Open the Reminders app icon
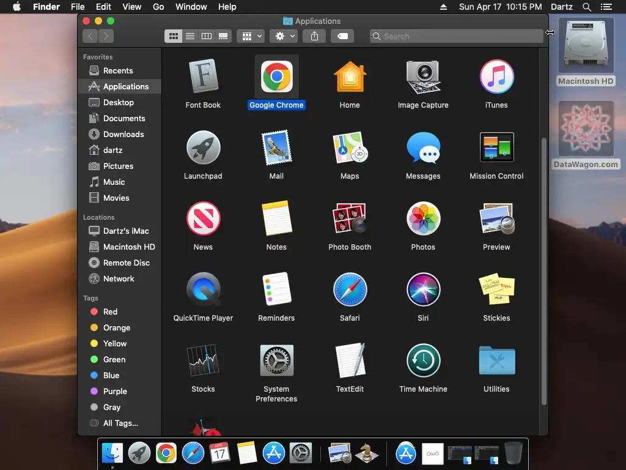626x470 pixels. click(x=277, y=289)
